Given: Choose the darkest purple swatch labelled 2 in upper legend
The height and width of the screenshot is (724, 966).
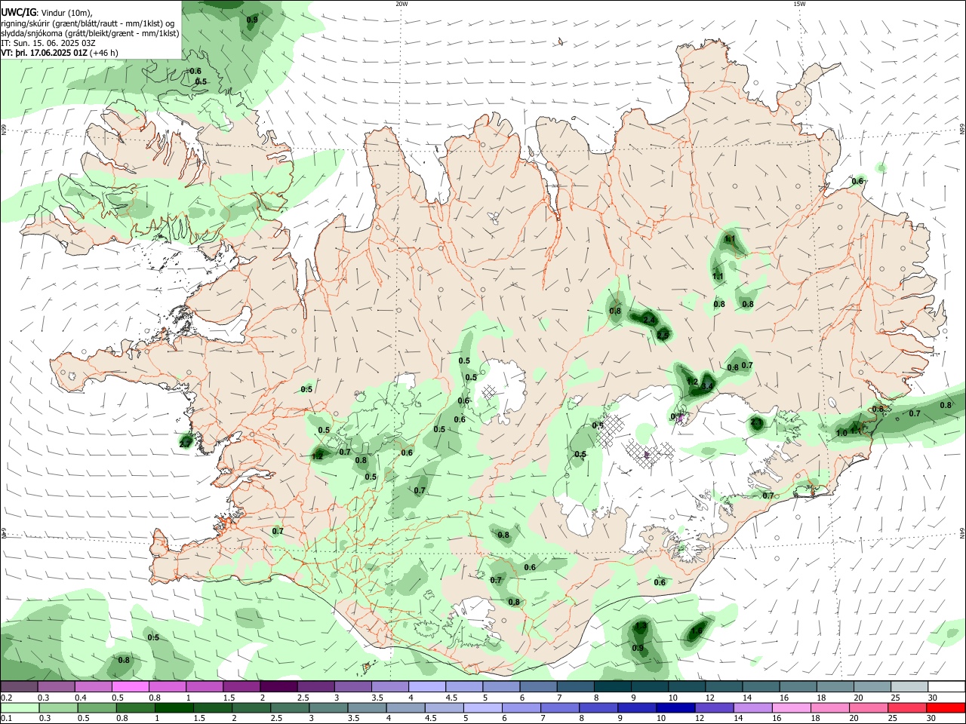Looking at the screenshot, I should click(278, 686).
